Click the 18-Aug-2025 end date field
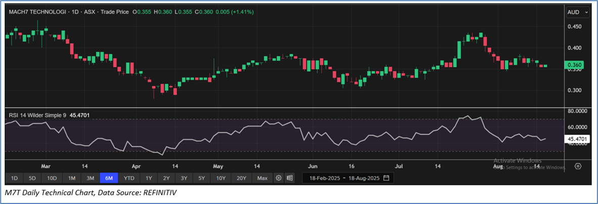The width and height of the screenshot is (598, 204). point(362,178)
